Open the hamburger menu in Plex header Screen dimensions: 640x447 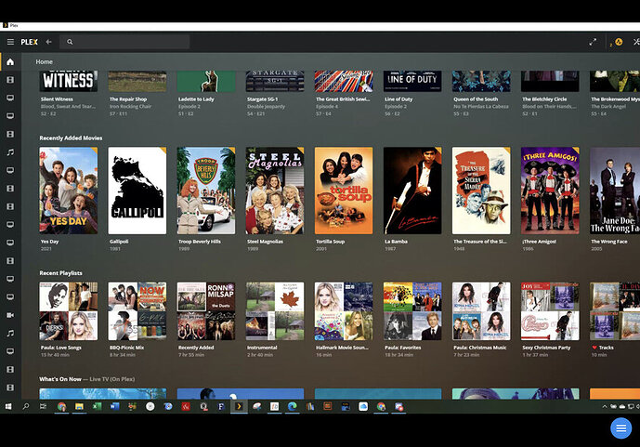[x=10, y=42]
